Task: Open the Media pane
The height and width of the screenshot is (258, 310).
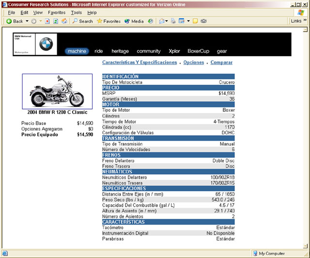Action: 134,21
